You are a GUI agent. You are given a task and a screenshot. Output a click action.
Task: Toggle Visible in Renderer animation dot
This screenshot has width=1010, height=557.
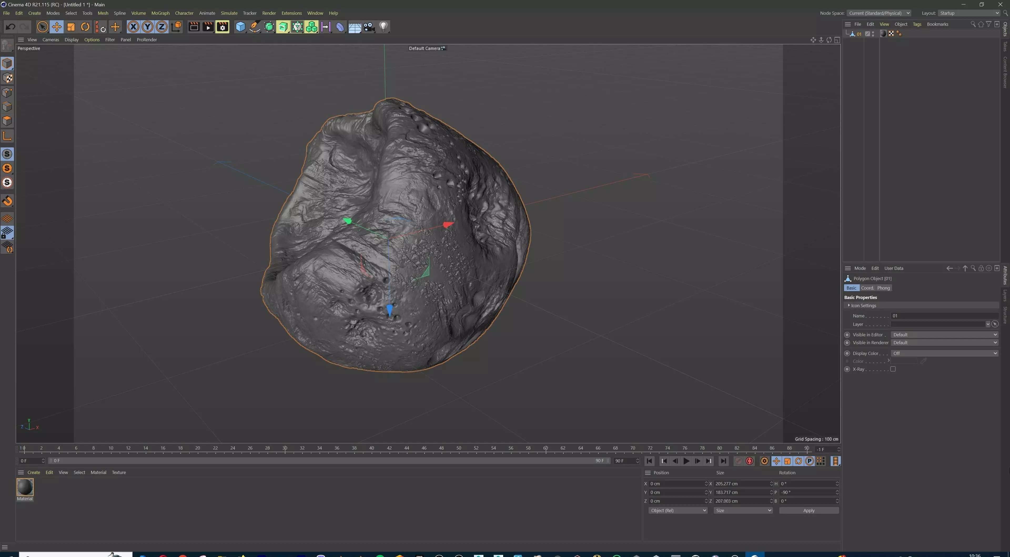tap(847, 343)
